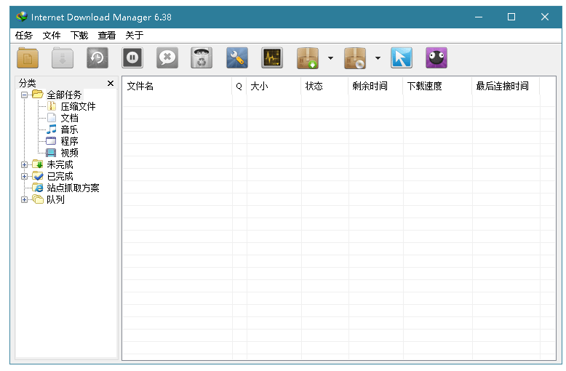
Task: Open the 任务 menu
Action: (x=23, y=35)
